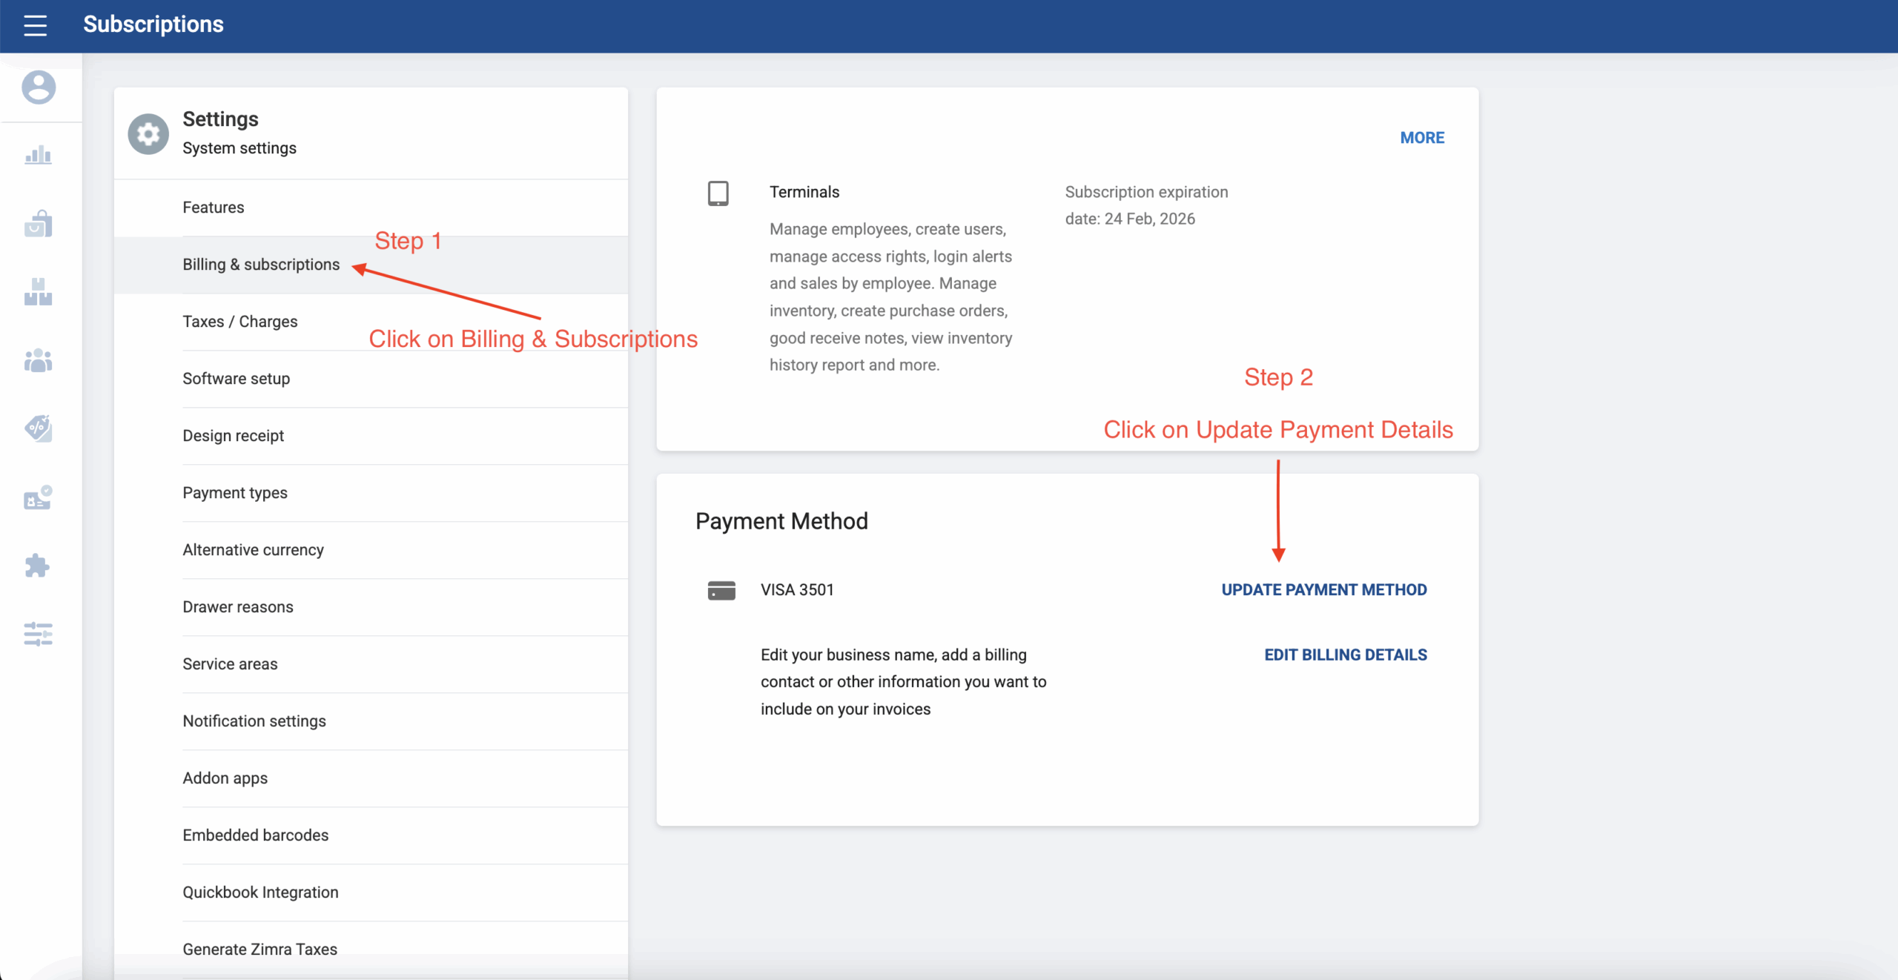The height and width of the screenshot is (980, 1898).
Task: Open the MORE options menu
Action: (x=1421, y=137)
